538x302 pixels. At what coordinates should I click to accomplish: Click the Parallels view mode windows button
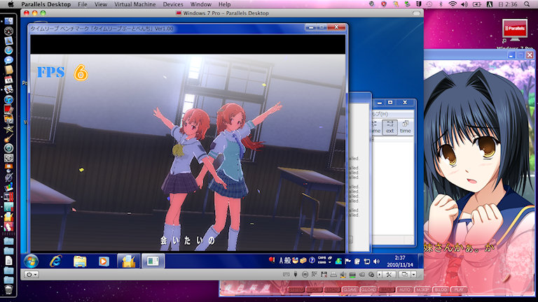tap(405, 275)
